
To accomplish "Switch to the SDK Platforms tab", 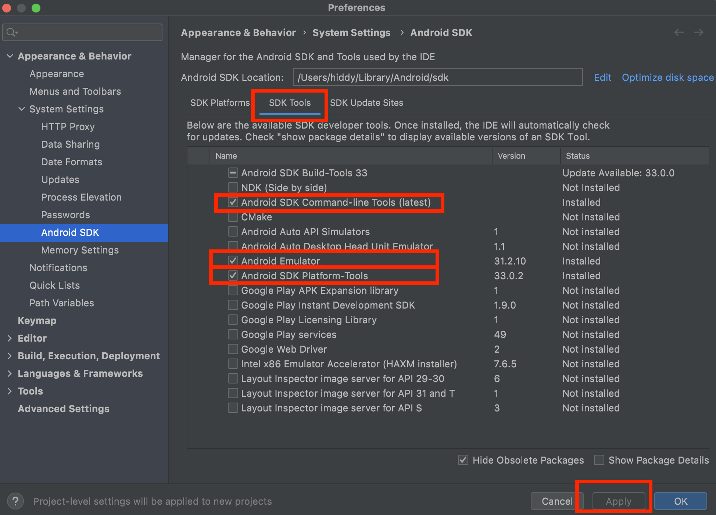I will click(219, 103).
